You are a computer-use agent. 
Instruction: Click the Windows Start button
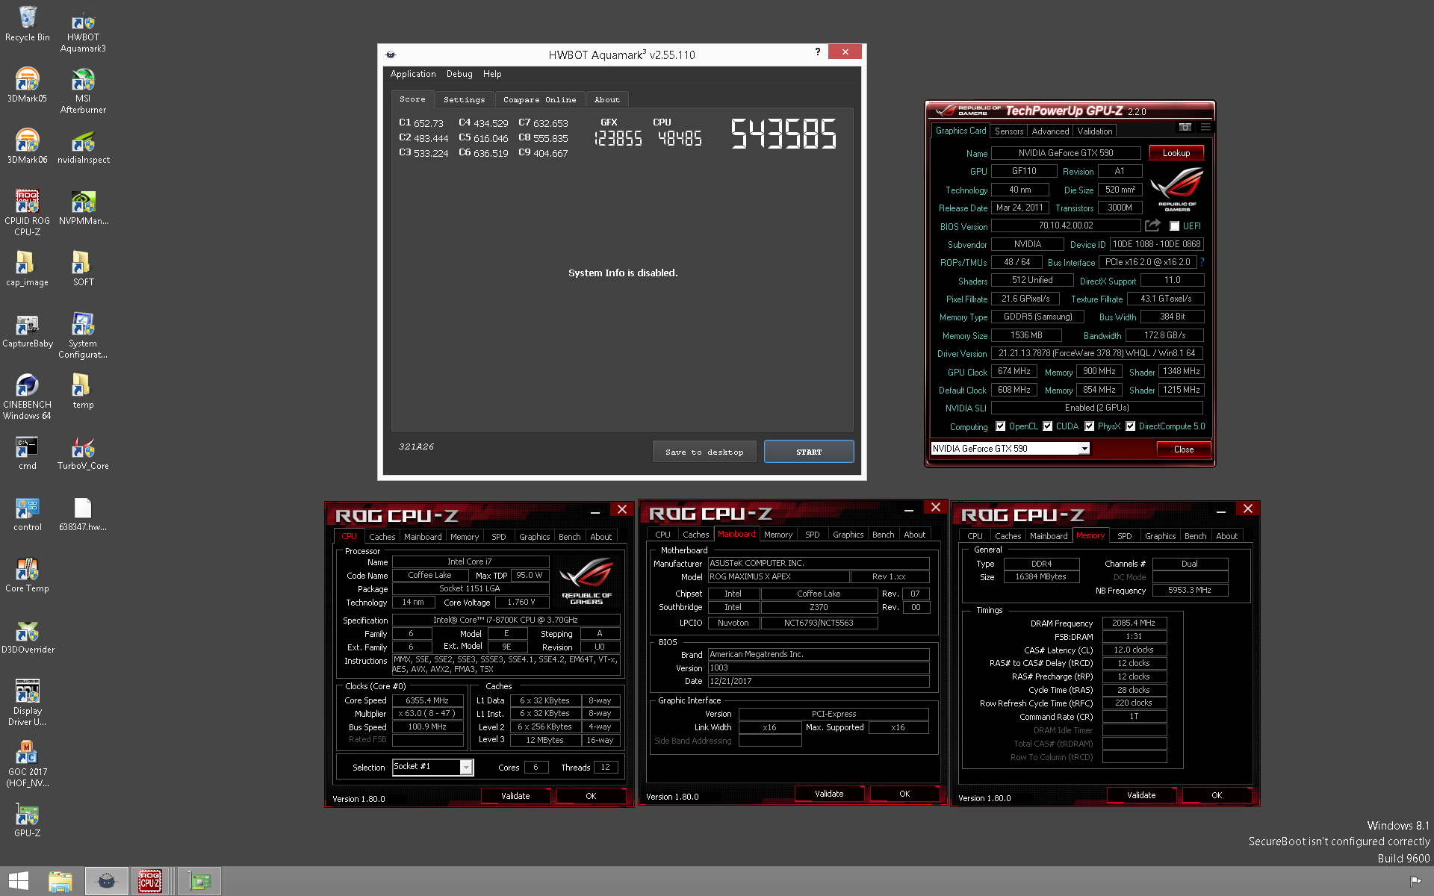tap(19, 881)
